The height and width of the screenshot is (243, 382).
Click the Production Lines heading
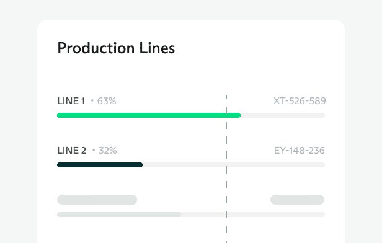(x=116, y=48)
